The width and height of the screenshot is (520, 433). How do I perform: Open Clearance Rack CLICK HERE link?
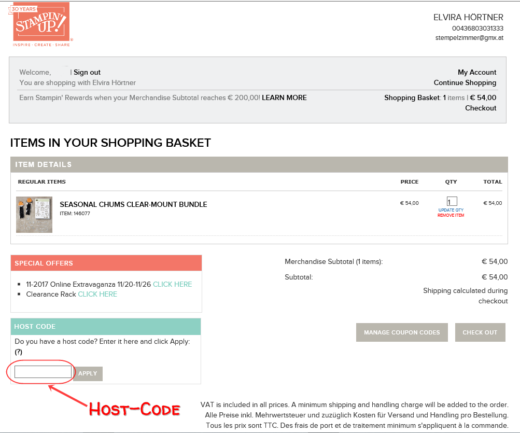(97, 295)
